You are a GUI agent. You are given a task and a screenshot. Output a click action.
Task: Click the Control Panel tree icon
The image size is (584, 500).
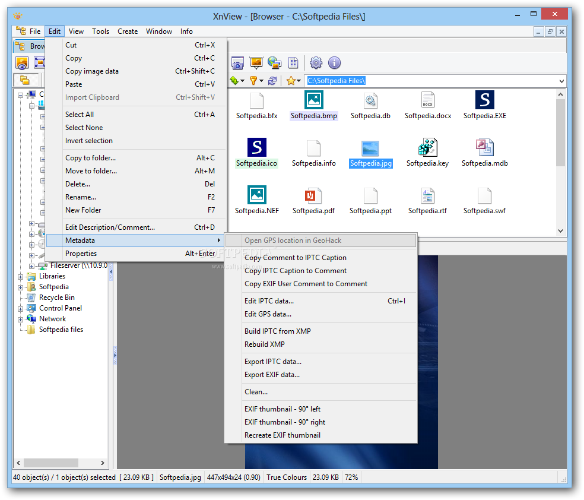(x=31, y=308)
